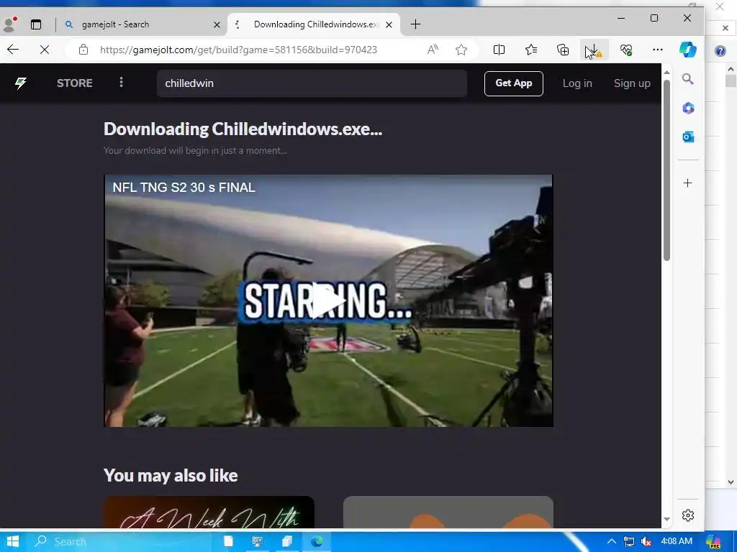Add a sidebar app plus icon

(687, 183)
